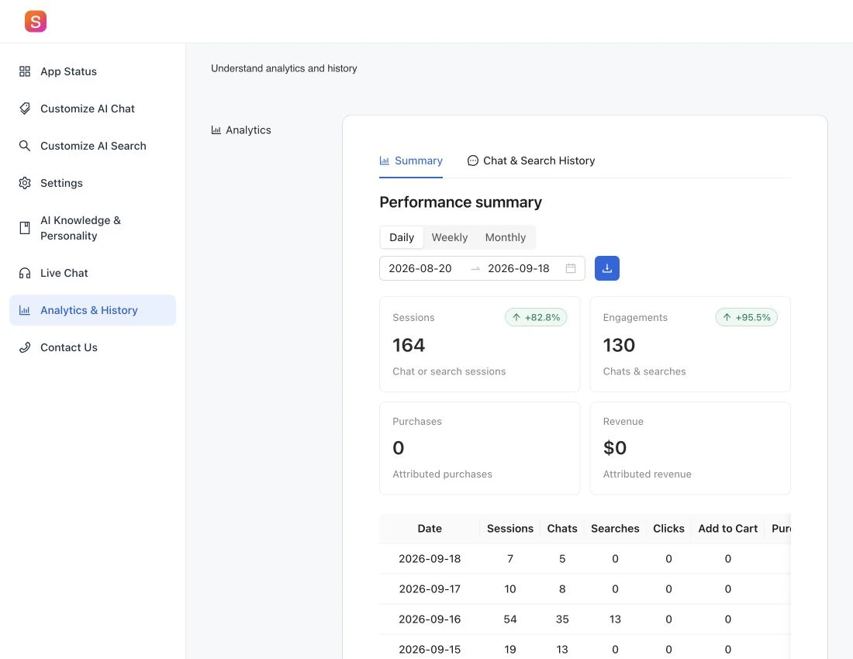Click 'Attributed revenue' caption
The width and height of the screenshot is (853, 659).
coord(647,474)
